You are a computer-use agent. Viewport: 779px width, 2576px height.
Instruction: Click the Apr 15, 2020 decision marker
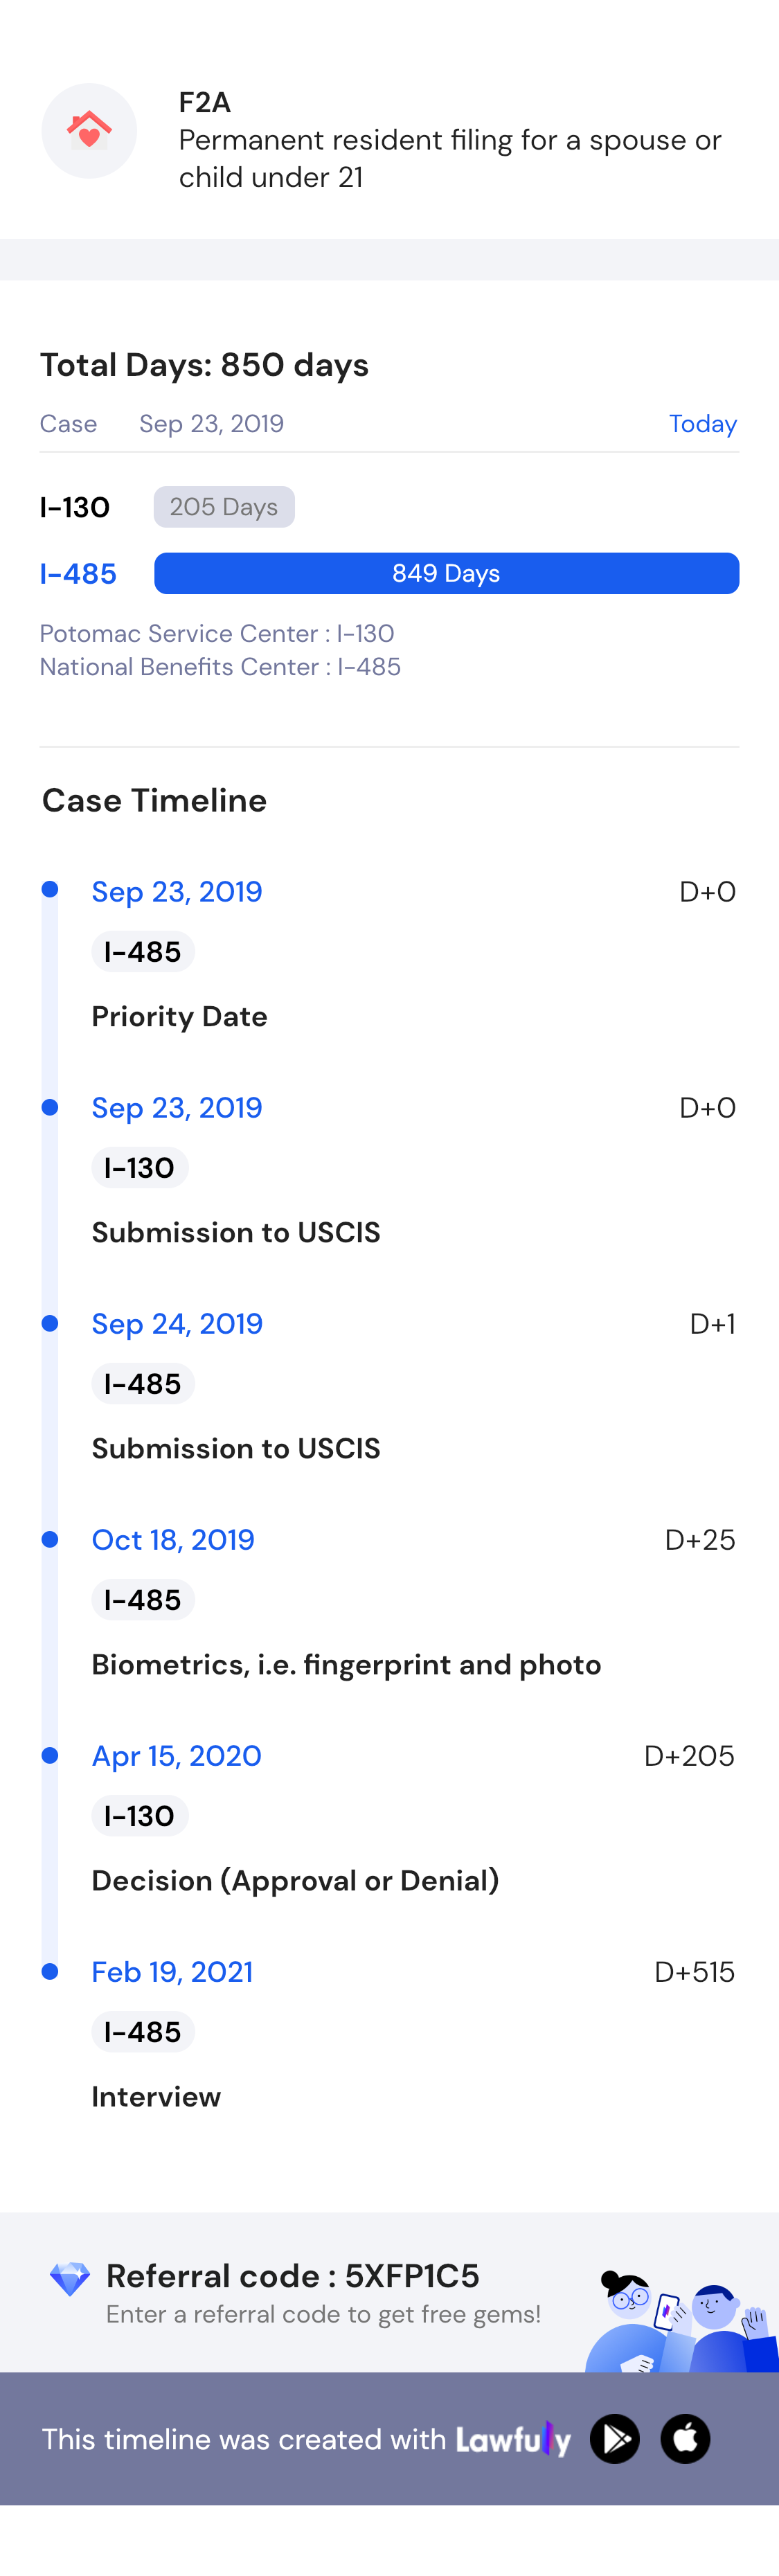[x=50, y=1755]
